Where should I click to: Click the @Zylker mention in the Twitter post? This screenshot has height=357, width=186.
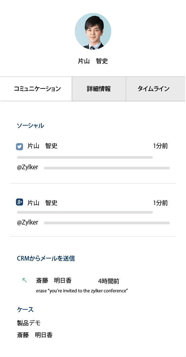pyautogui.click(x=27, y=167)
